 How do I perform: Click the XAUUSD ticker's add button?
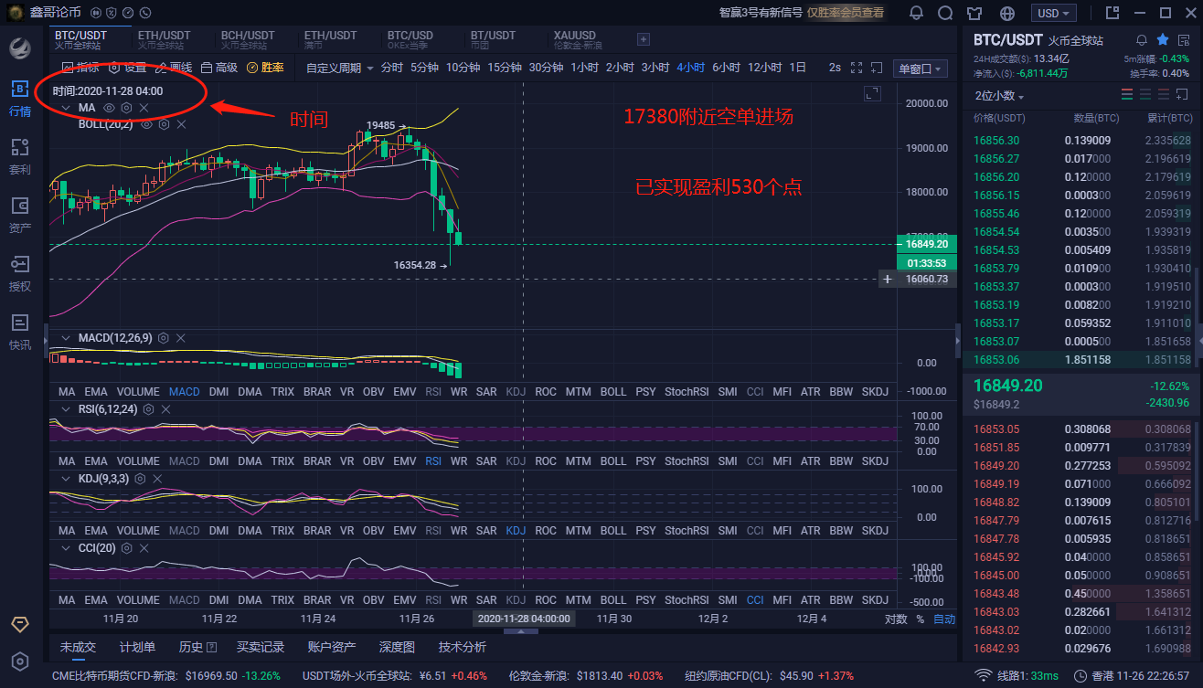click(644, 39)
